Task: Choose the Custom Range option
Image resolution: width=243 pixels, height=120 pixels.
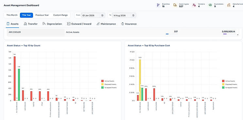Action: [x=61, y=15]
